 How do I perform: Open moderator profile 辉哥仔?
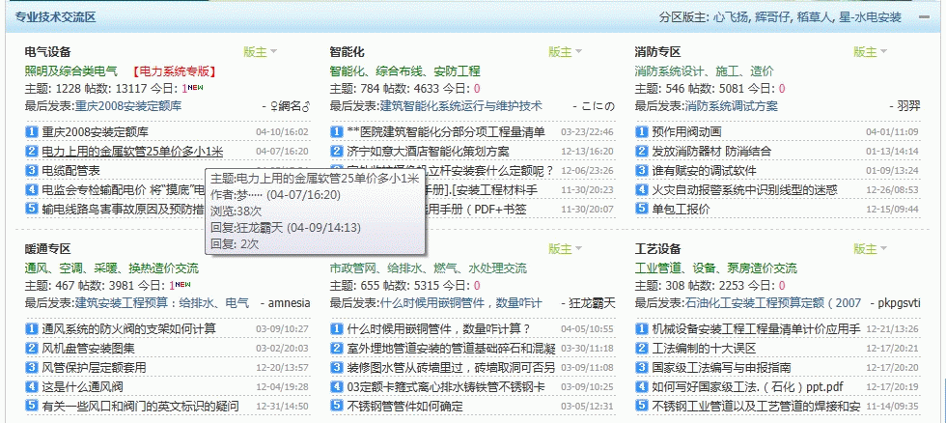coord(772,17)
